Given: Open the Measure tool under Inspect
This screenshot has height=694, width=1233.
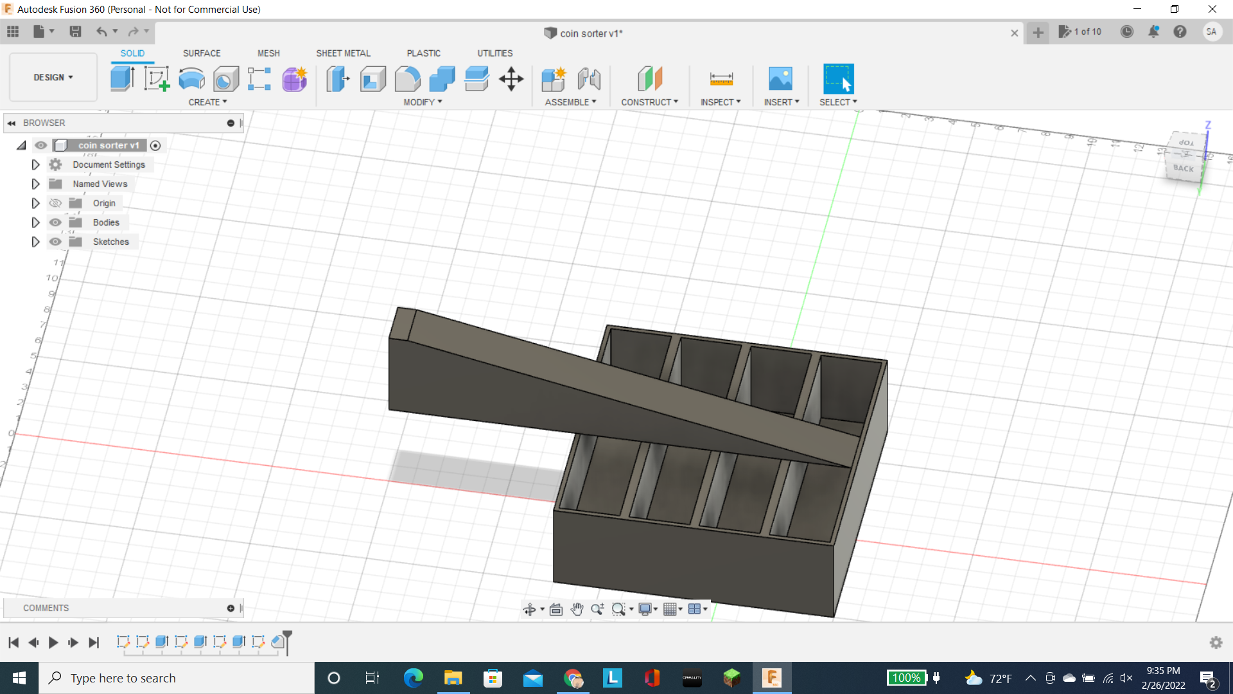Looking at the screenshot, I should pyautogui.click(x=721, y=78).
